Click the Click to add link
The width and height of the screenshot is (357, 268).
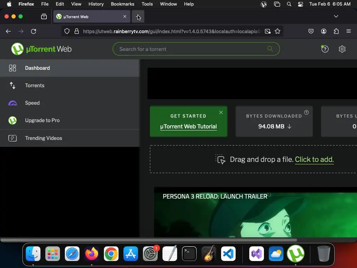coord(314,159)
